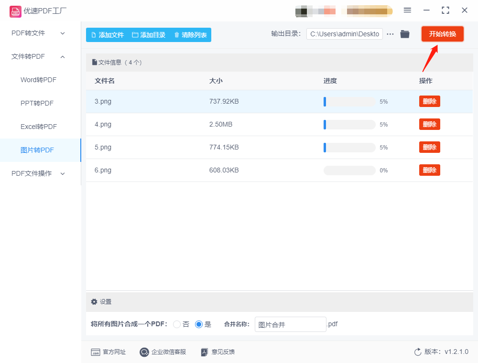Click the 0% progress value
Viewport: 478px width, 363px height.
click(384, 171)
